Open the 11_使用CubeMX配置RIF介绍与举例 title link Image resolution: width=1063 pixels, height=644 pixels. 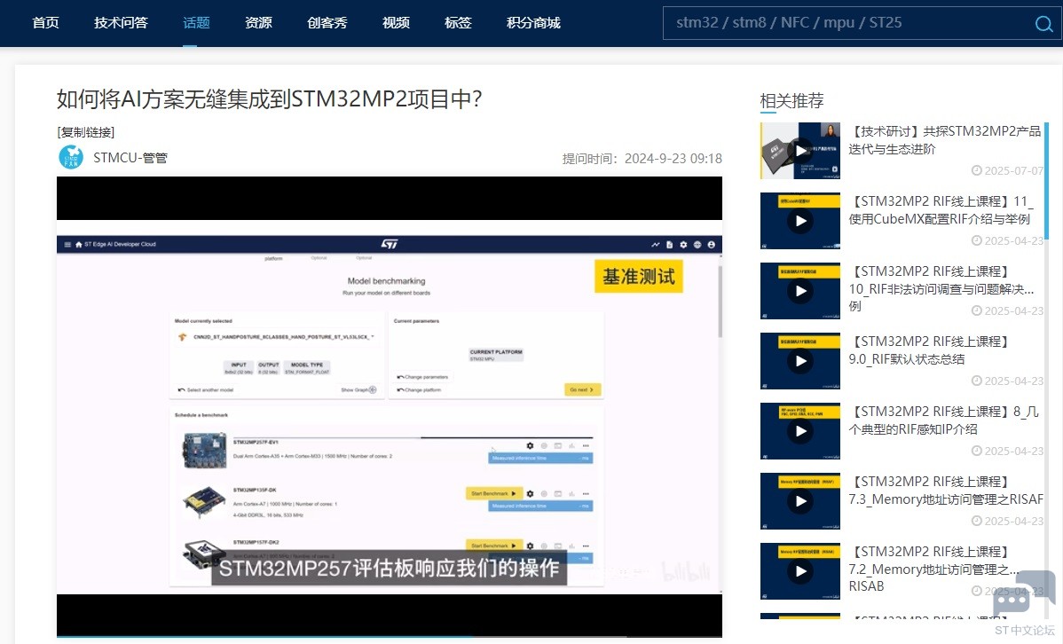[x=941, y=210]
